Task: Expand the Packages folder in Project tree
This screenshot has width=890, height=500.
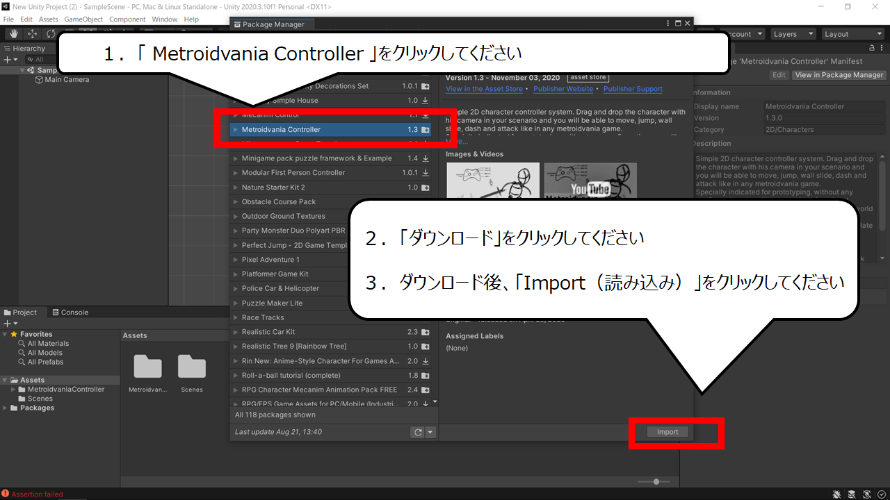Action: (x=6, y=408)
